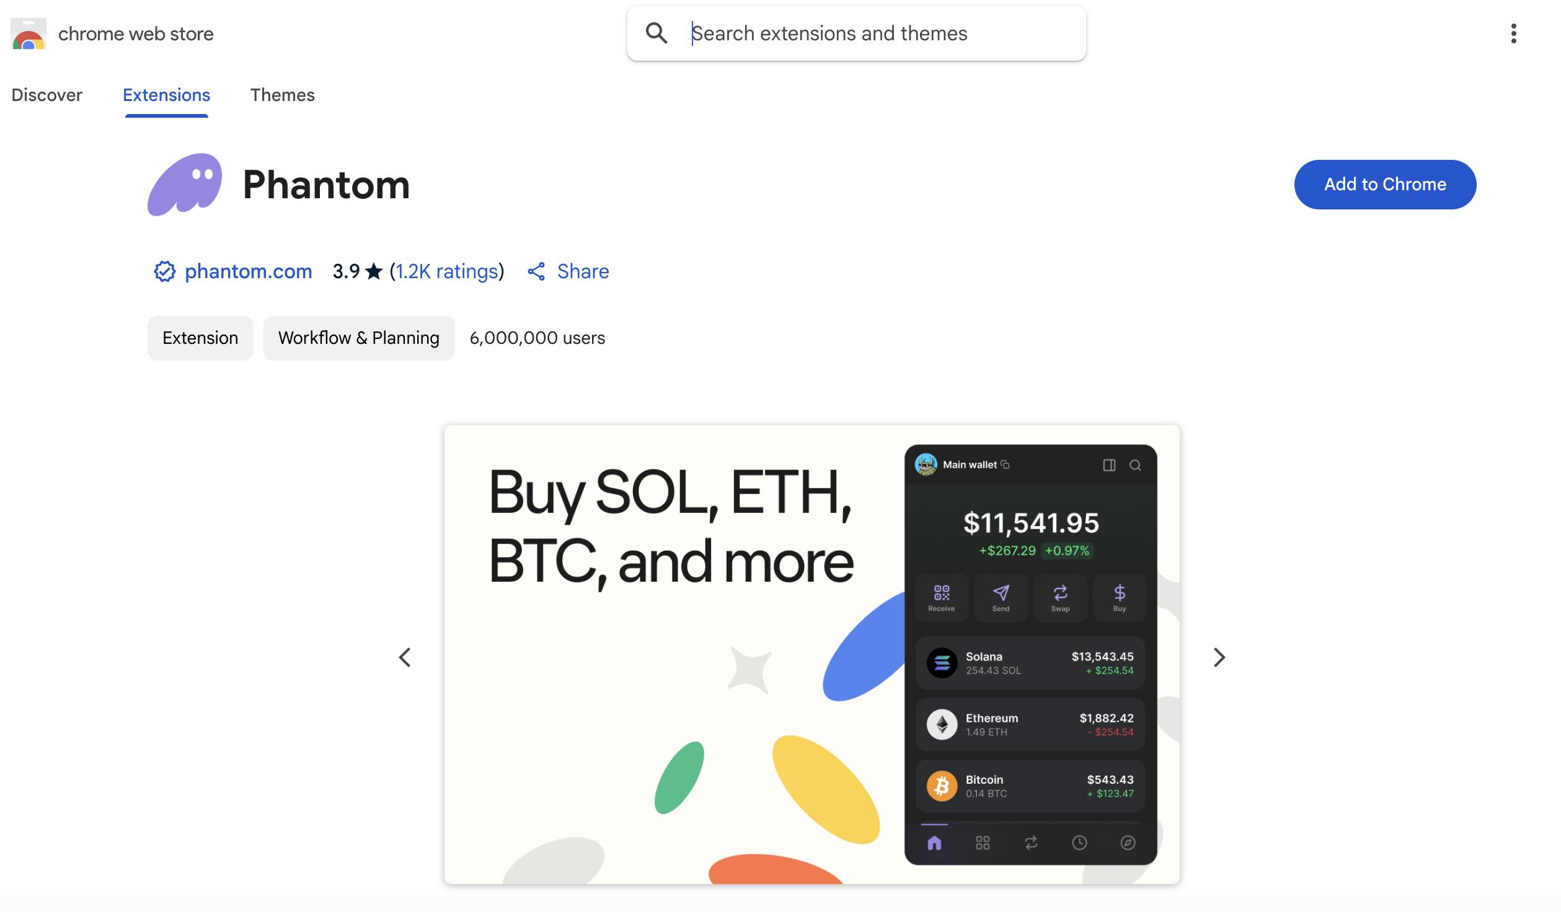1561x912 pixels.
Task: Click the purple Phantom ghost logo
Action: tap(184, 184)
